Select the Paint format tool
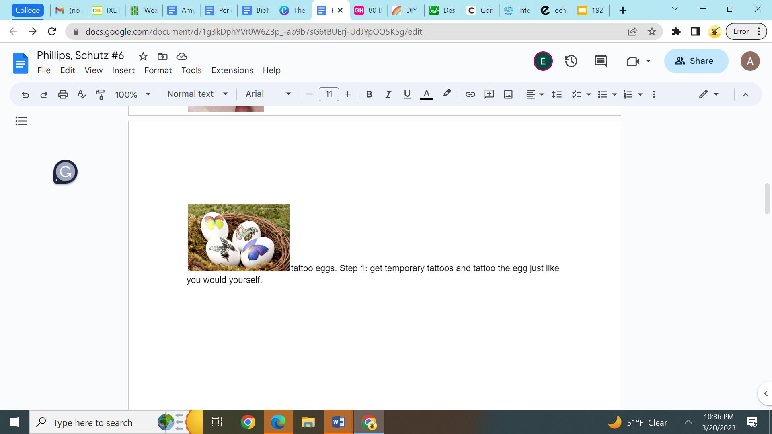Screen dimensions: 772x434 [x=100, y=94]
